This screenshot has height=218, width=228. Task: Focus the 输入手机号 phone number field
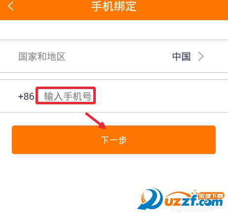tap(68, 96)
